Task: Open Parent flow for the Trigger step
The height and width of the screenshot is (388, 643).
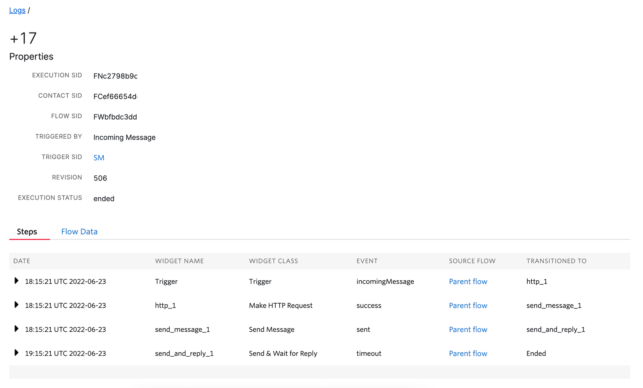Action: click(468, 281)
